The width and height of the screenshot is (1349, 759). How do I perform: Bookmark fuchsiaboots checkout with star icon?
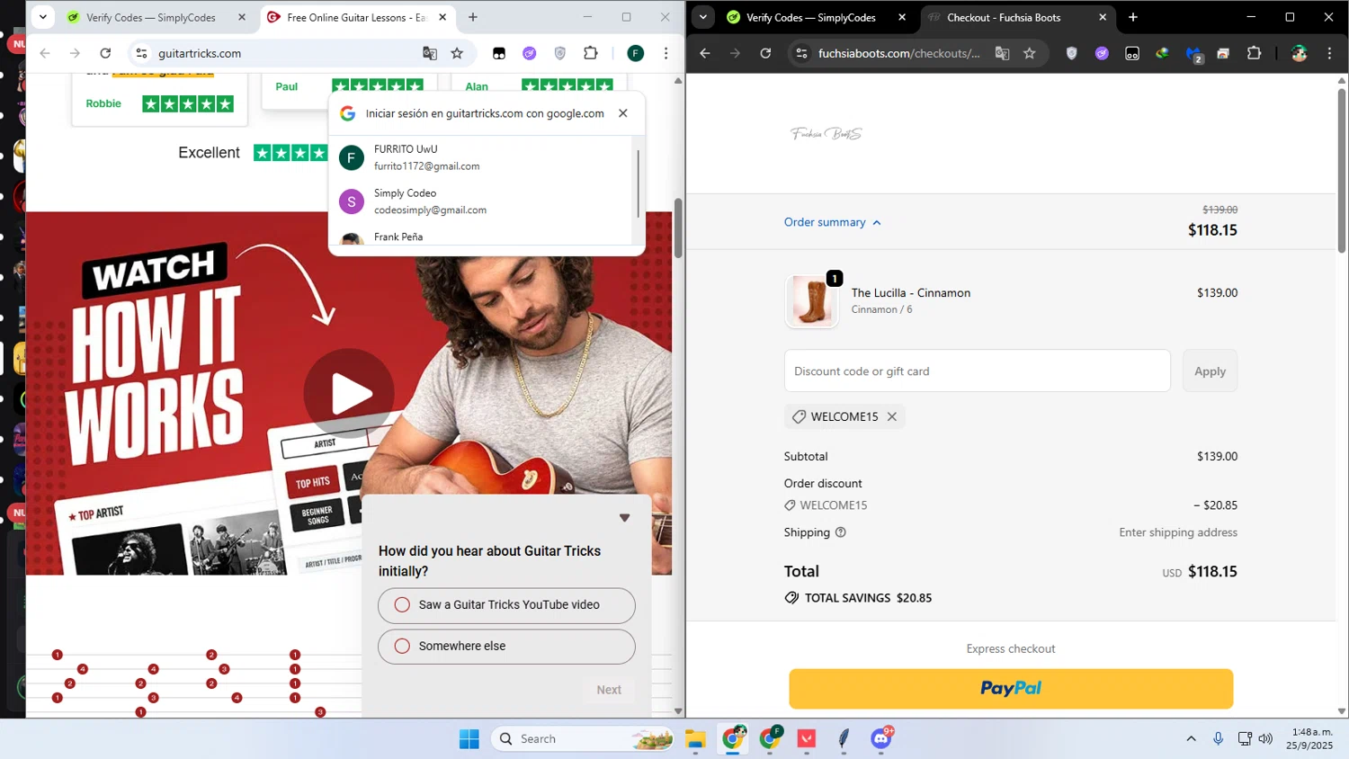(1030, 53)
